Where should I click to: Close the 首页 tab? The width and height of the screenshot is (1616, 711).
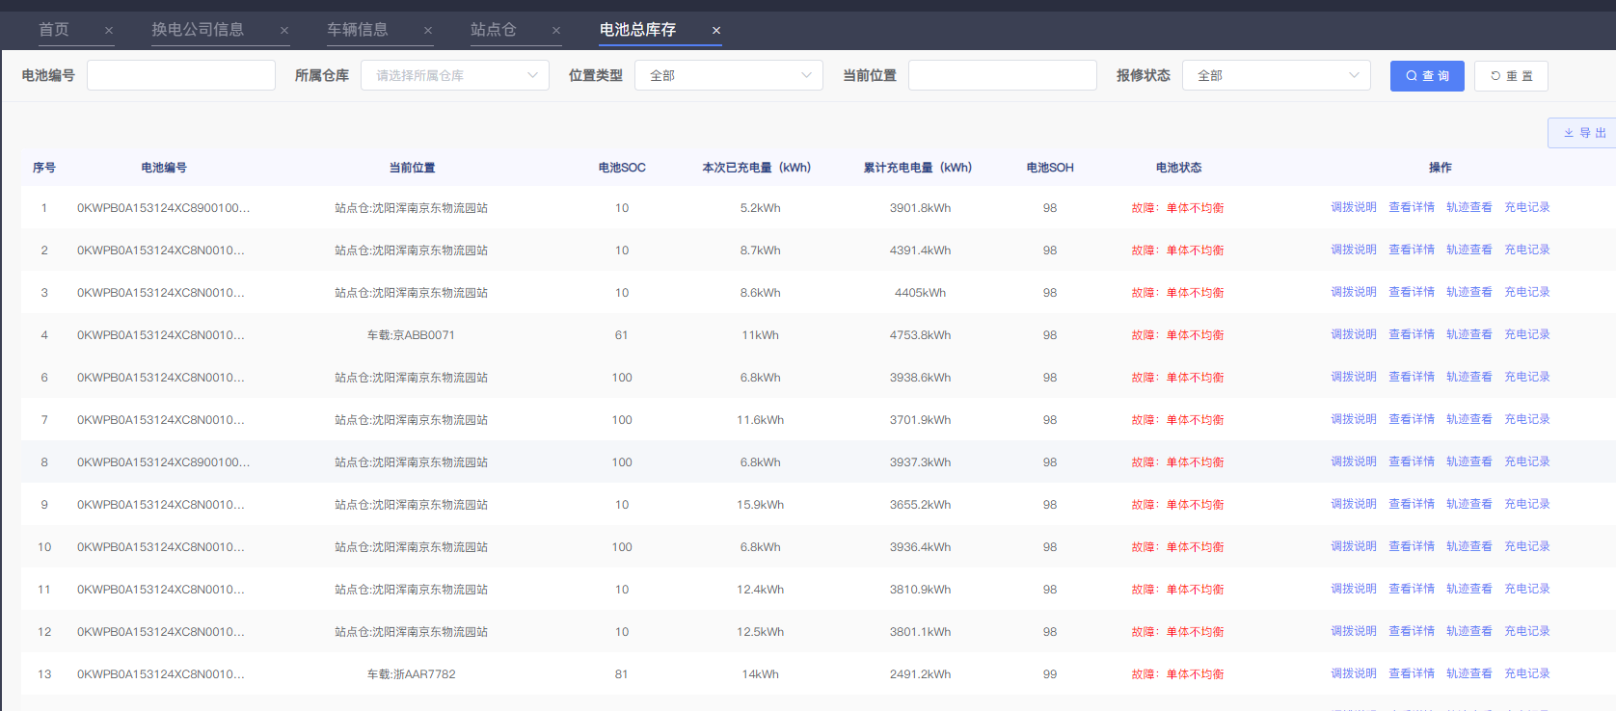pyautogui.click(x=109, y=31)
